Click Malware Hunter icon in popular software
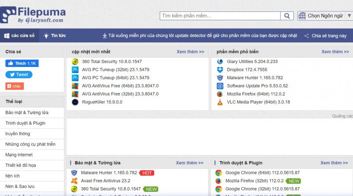The image size is (353, 196). [x=220, y=78]
